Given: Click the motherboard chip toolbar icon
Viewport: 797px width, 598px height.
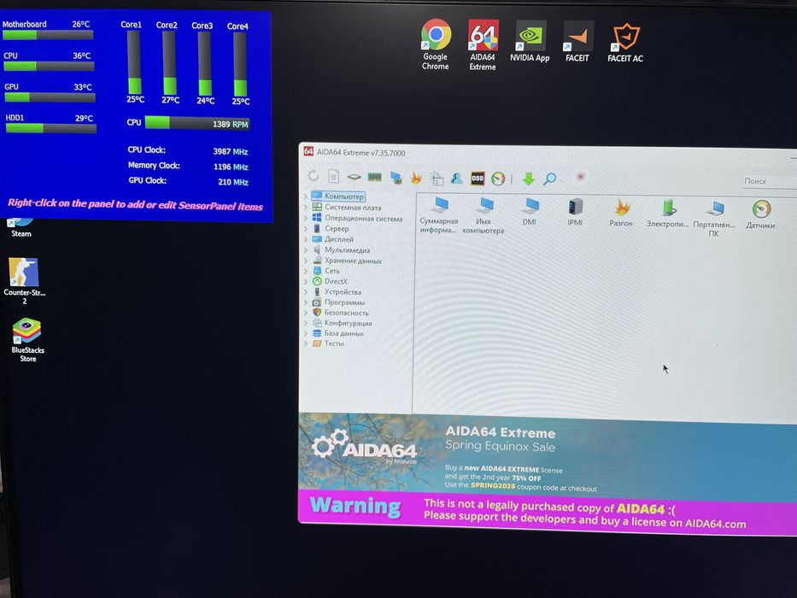Looking at the screenshot, I should coord(354,177).
